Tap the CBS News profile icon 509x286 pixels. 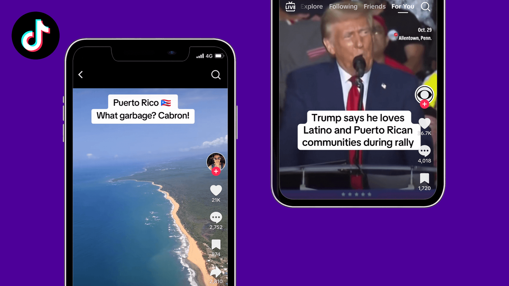[424, 94]
